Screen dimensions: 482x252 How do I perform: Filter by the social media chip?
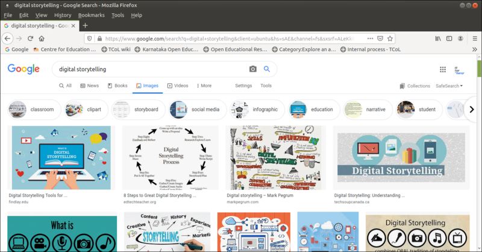[x=198, y=109]
